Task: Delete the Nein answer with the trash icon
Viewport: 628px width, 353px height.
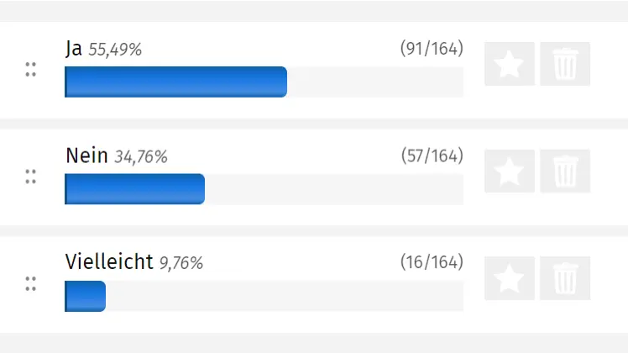Action: click(565, 171)
